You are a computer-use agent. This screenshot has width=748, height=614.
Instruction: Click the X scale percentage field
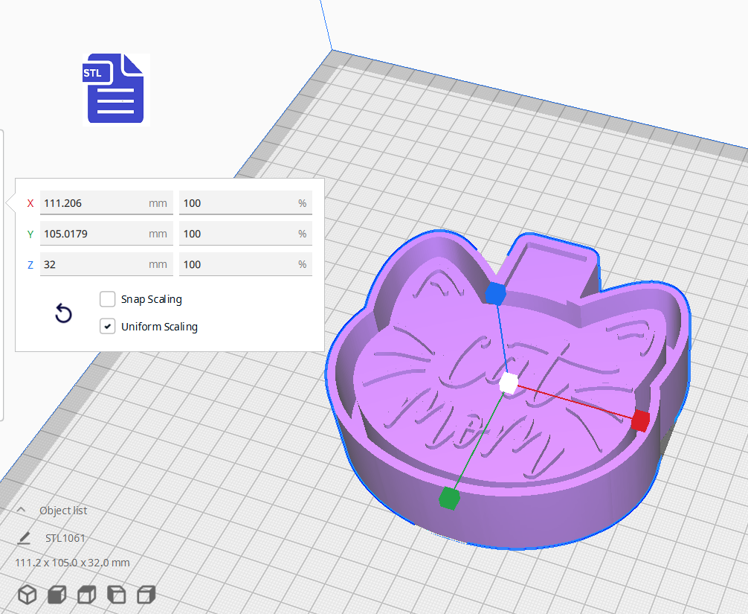(238, 203)
